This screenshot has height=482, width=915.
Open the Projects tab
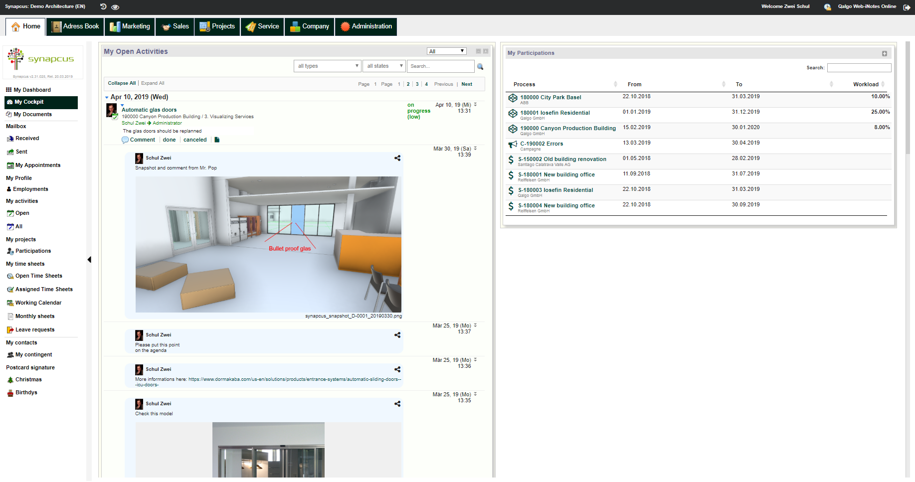[x=217, y=26]
